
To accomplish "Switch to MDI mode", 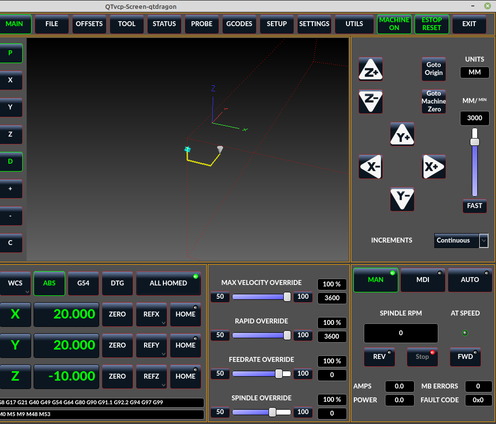I will pyautogui.click(x=423, y=280).
